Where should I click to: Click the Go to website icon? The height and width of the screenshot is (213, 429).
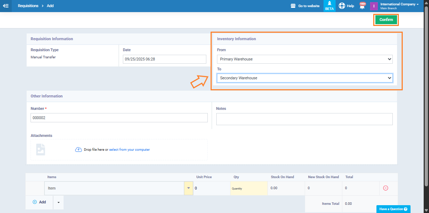(293, 6)
